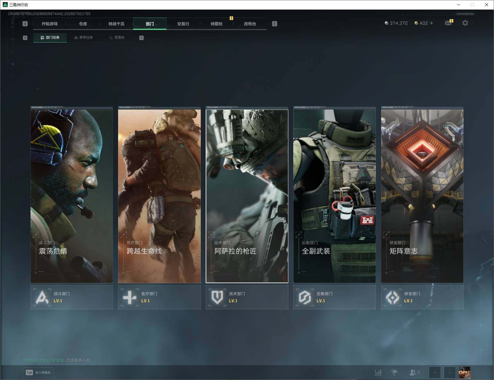Click the flag icon in bottom bar
The height and width of the screenshot is (380, 494).
click(394, 373)
